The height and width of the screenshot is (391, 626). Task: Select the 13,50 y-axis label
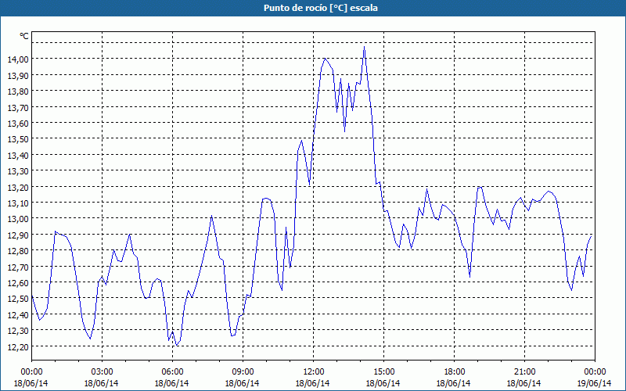(x=18, y=139)
